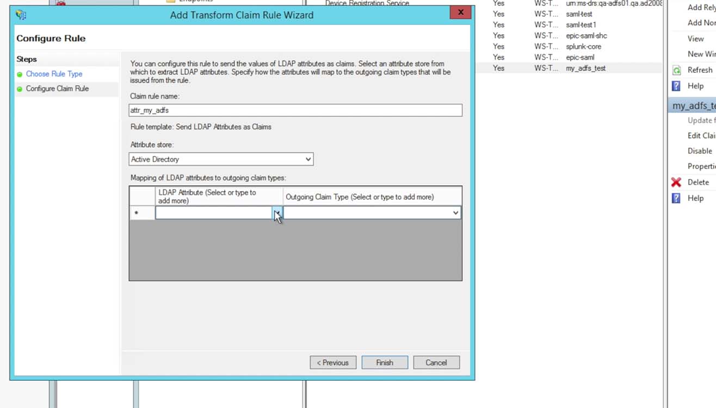Close the Add Transform Claim Rule Wizard
716x408 pixels.
(460, 12)
